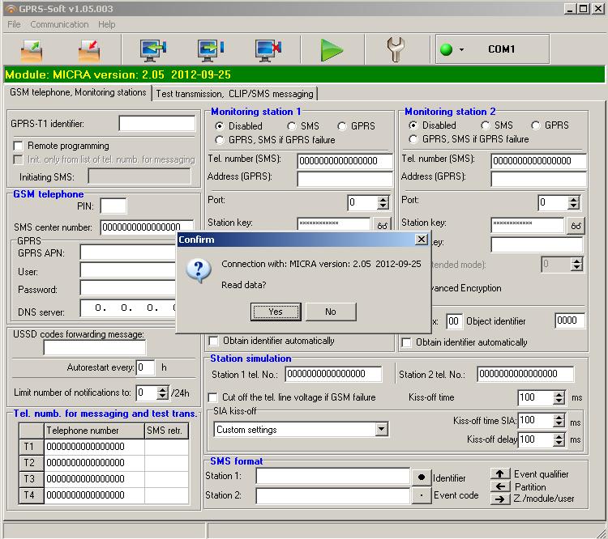Adjust Monitoring station 1 Port spinner
The width and height of the screenshot is (608, 539).
[x=383, y=202]
